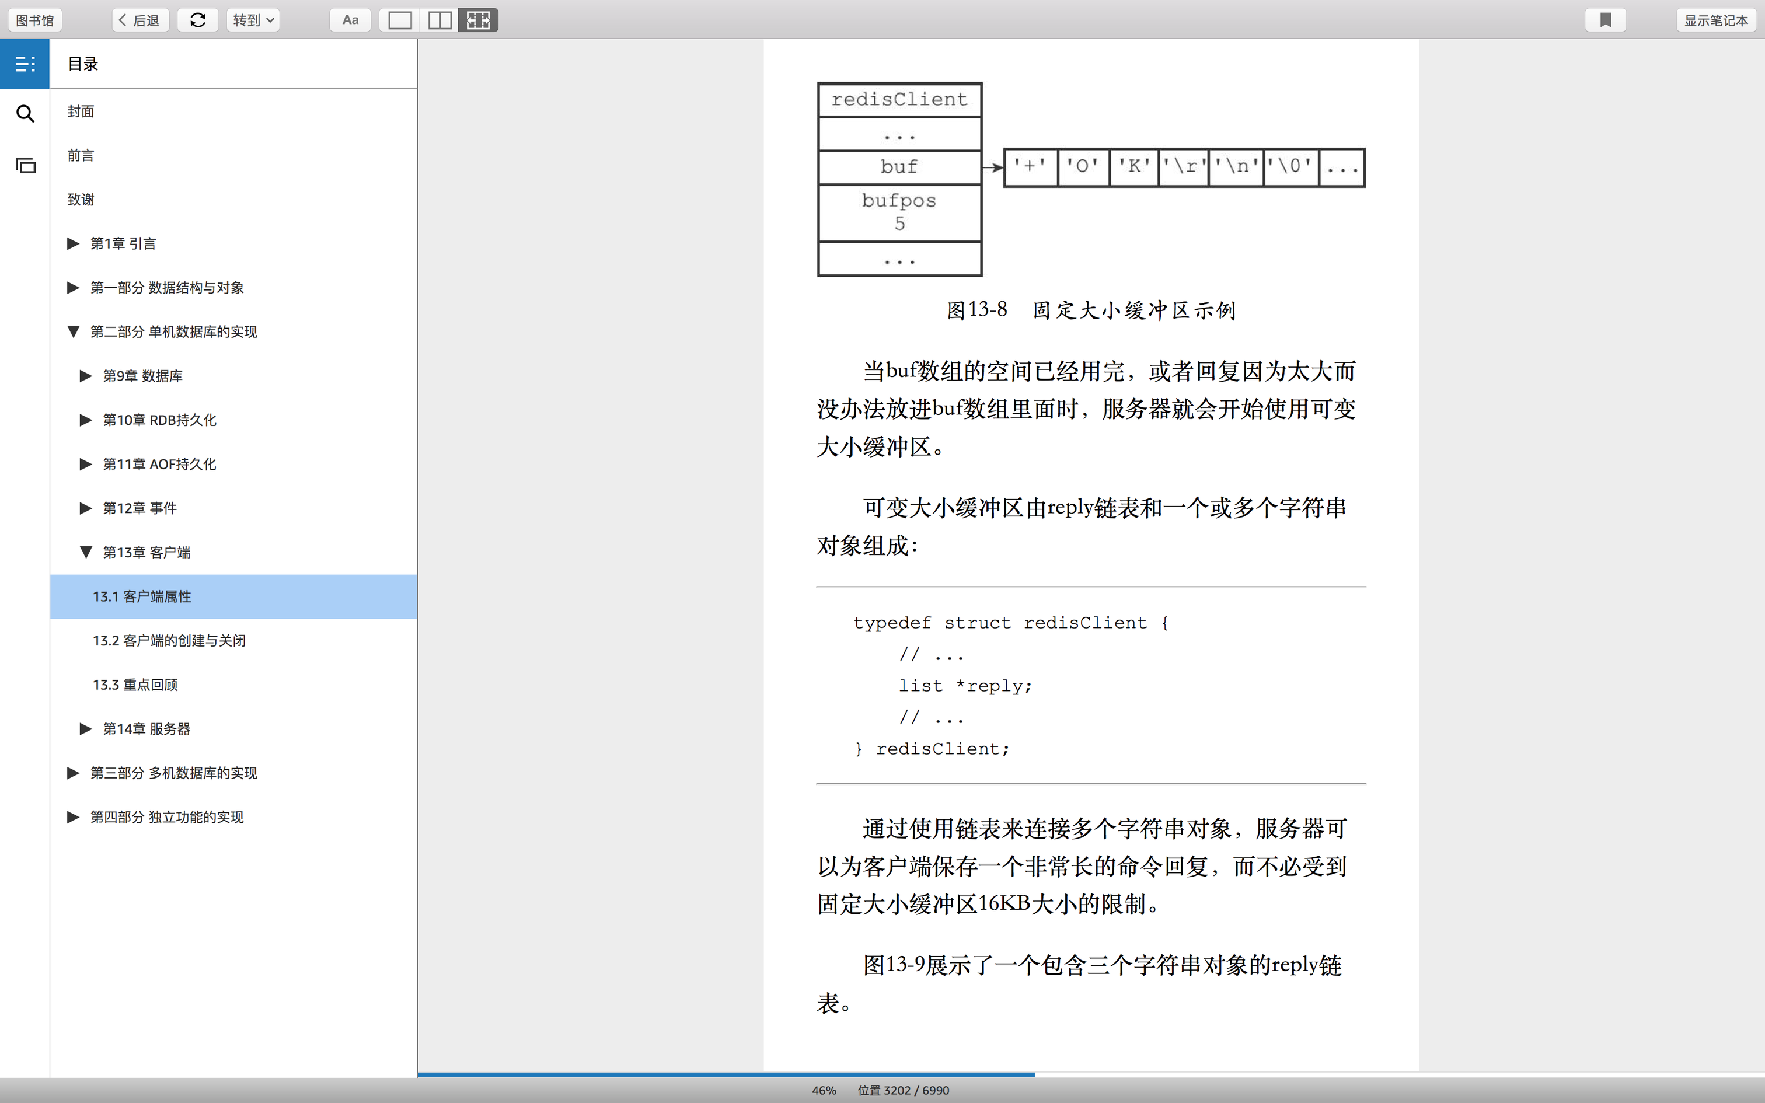The width and height of the screenshot is (1765, 1103).
Task: Expand 第1章 引言 in contents
Action: (x=73, y=244)
